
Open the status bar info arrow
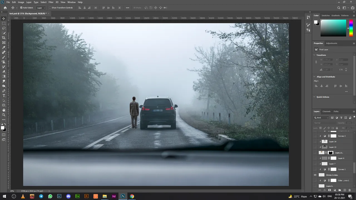(x=49, y=191)
